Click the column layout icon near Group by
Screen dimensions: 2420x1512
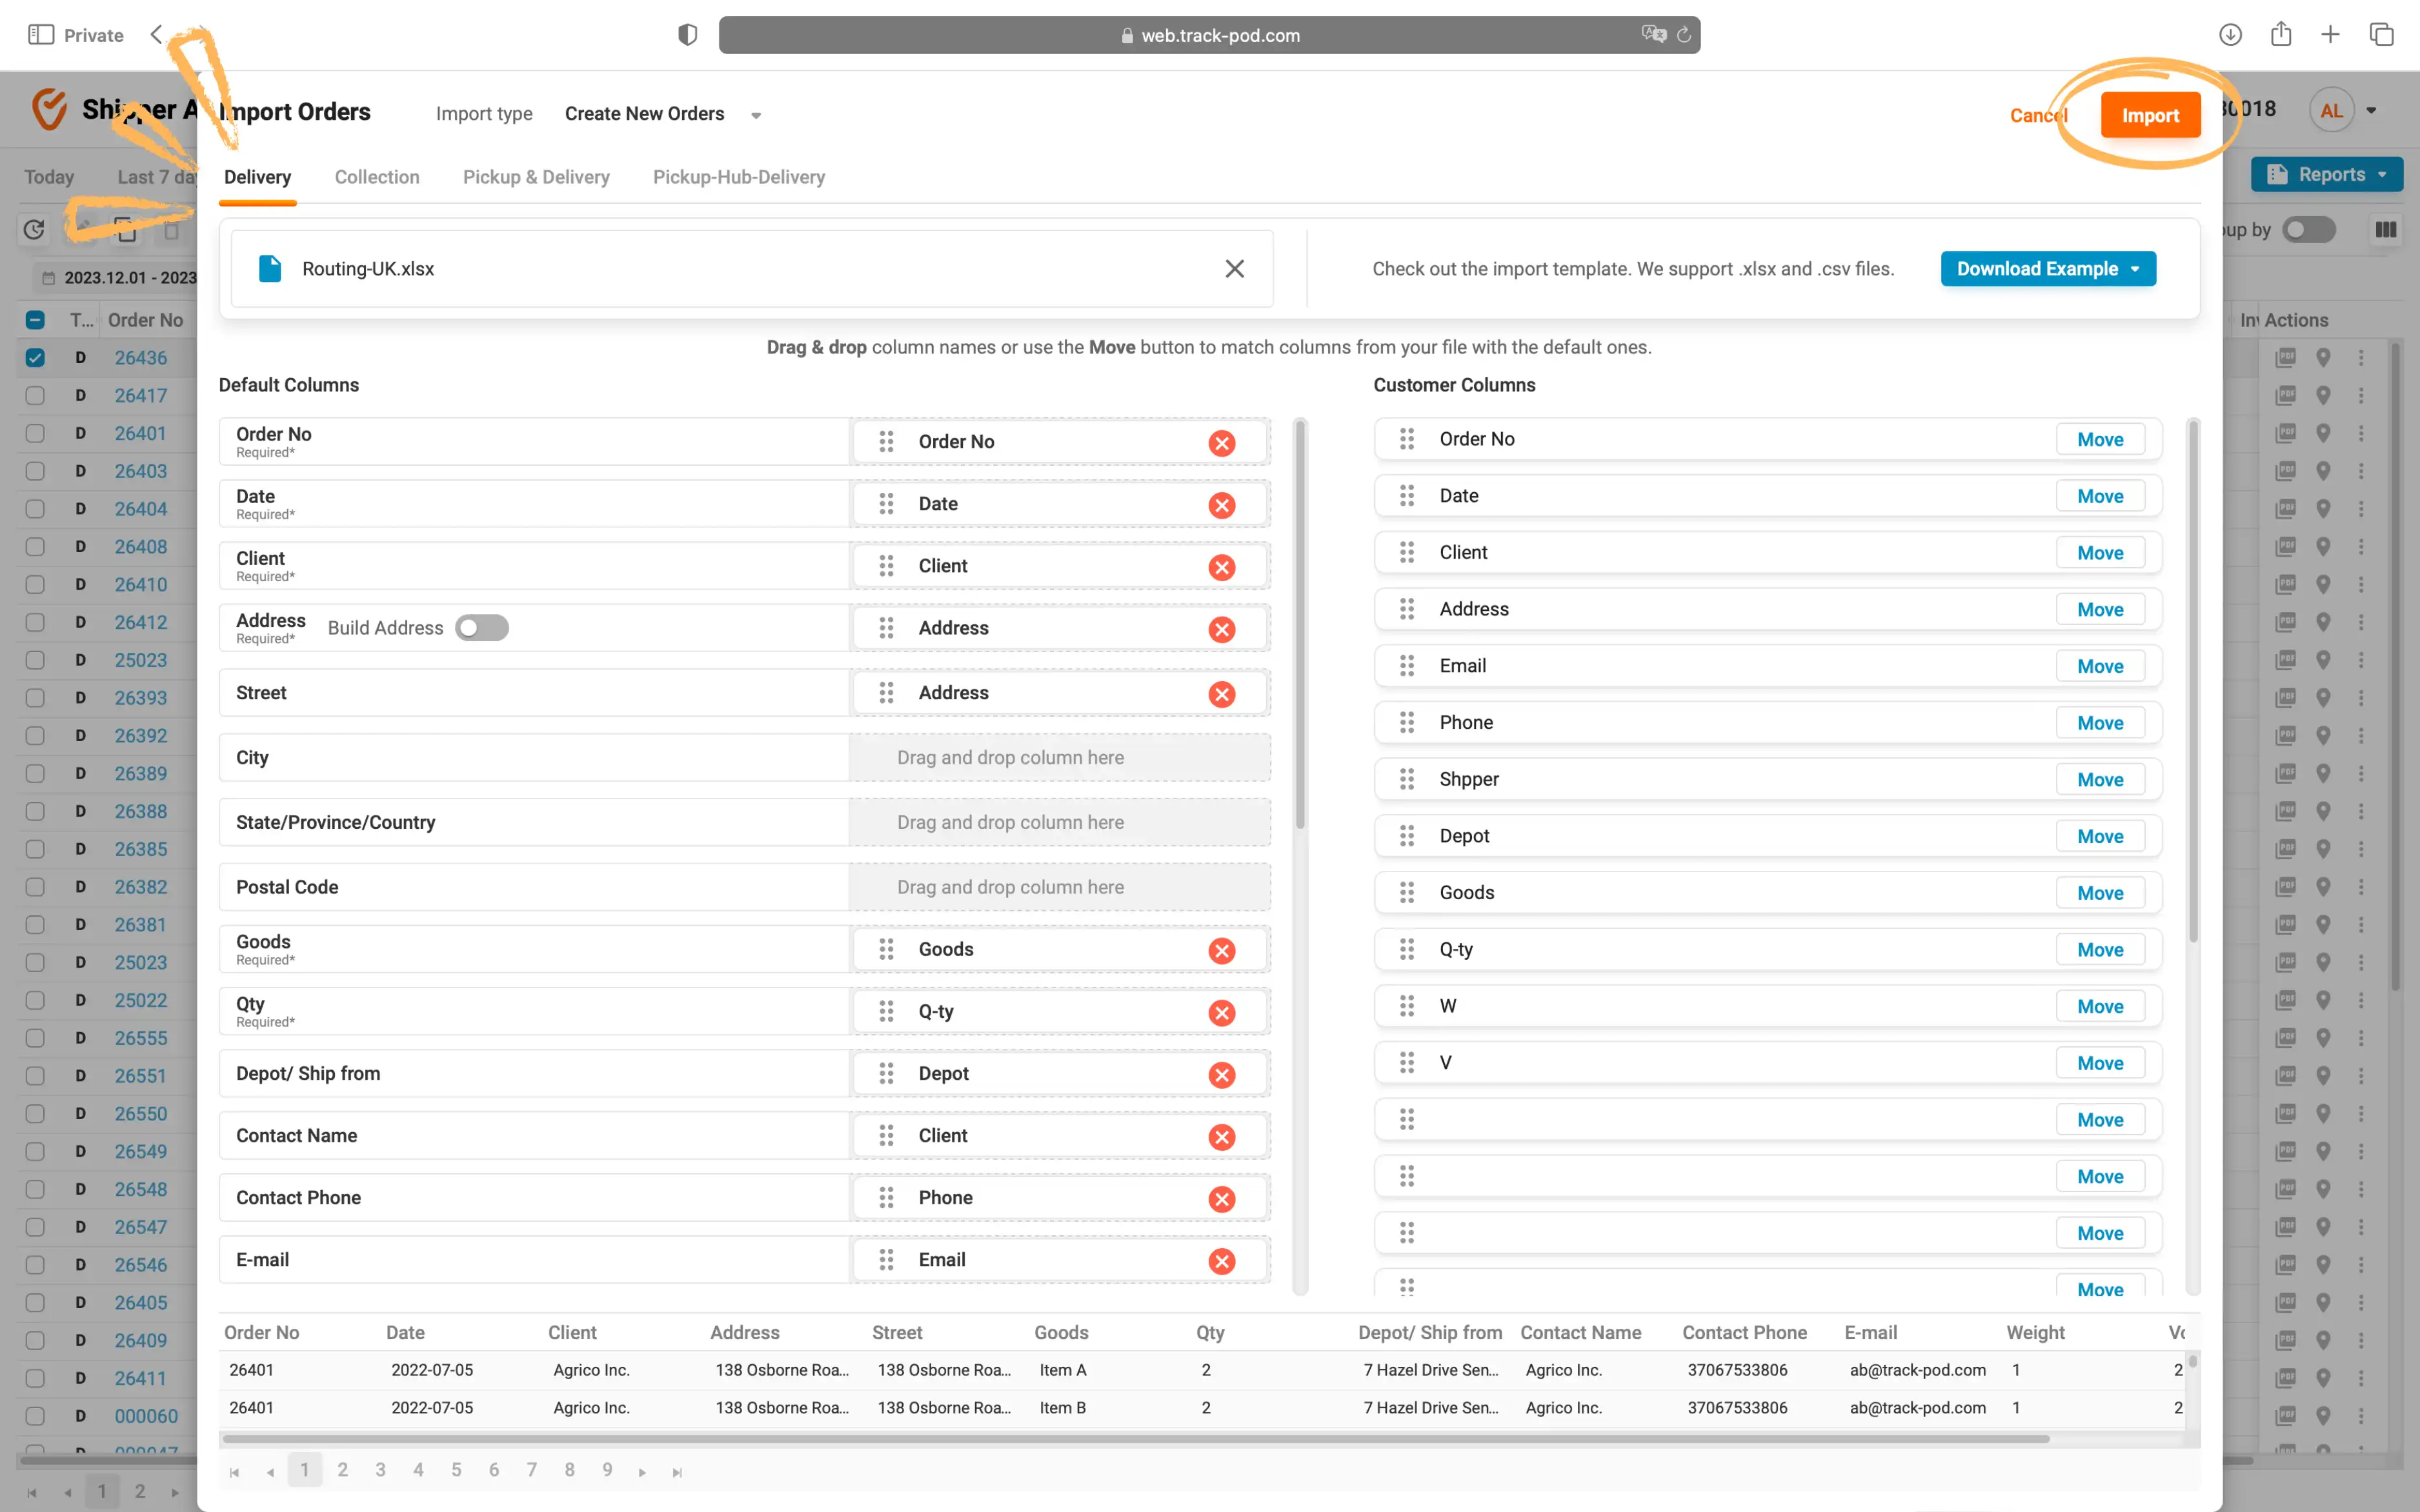click(2386, 230)
